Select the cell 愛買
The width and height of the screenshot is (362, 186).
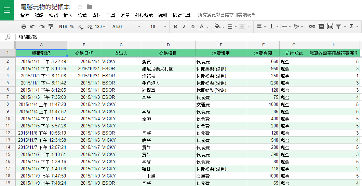[168, 61]
